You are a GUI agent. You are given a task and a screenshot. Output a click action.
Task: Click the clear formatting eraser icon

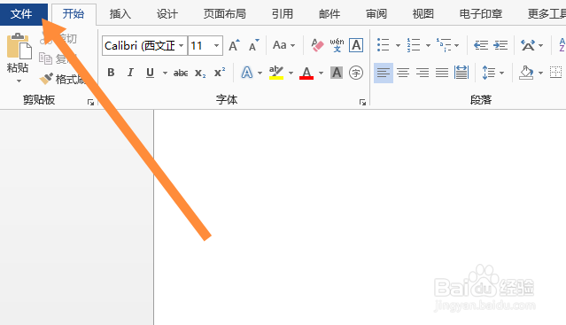point(317,45)
